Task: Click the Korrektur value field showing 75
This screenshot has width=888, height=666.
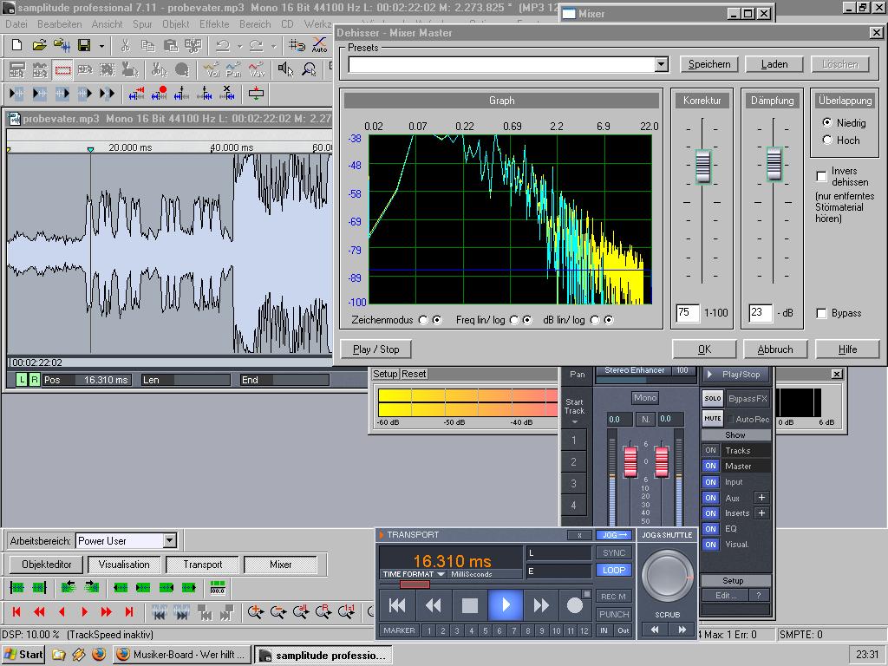Action: tap(688, 312)
